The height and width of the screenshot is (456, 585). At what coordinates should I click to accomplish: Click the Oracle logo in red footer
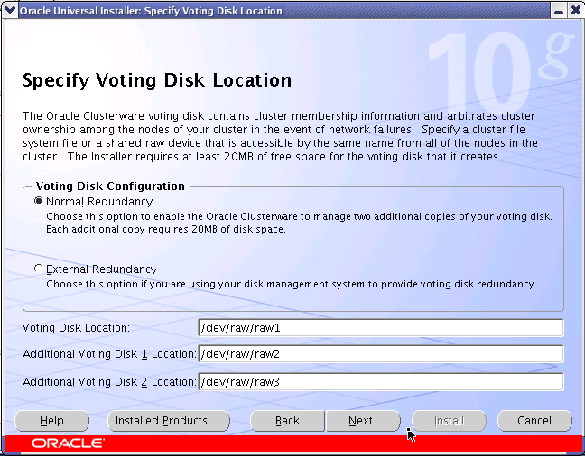pyautogui.click(x=68, y=443)
